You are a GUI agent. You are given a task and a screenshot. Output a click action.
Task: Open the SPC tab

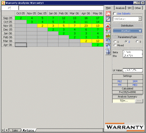click(x=130, y=8)
